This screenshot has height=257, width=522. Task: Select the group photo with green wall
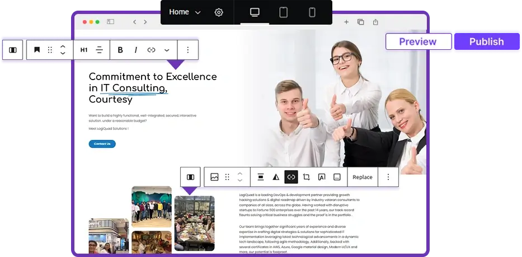152,207
